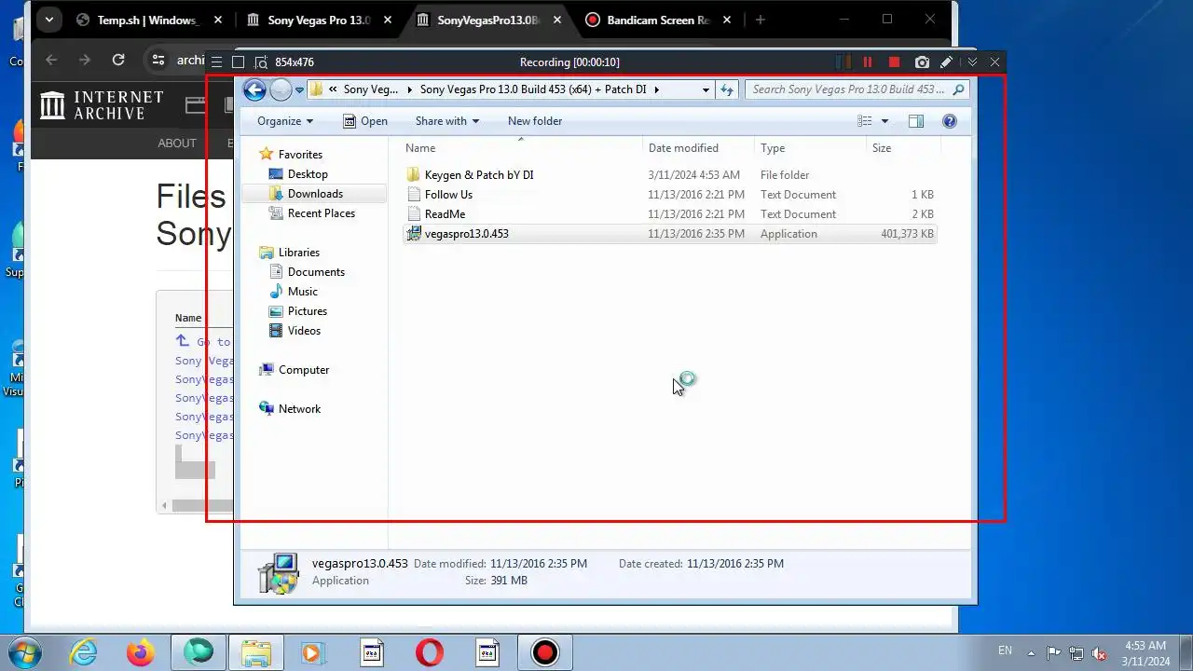
Task: Sort files by Size column
Action: (x=902, y=148)
